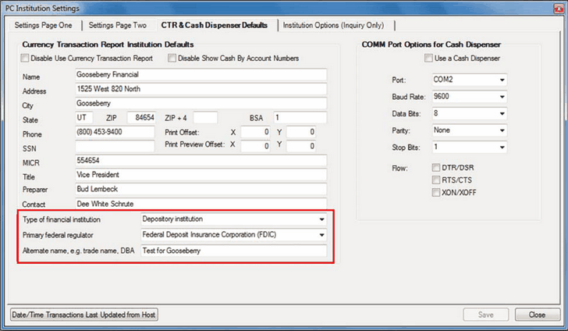This screenshot has width=568, height=331.
Task: Click the Alternate name field
Action: click(x=233, y=251)
